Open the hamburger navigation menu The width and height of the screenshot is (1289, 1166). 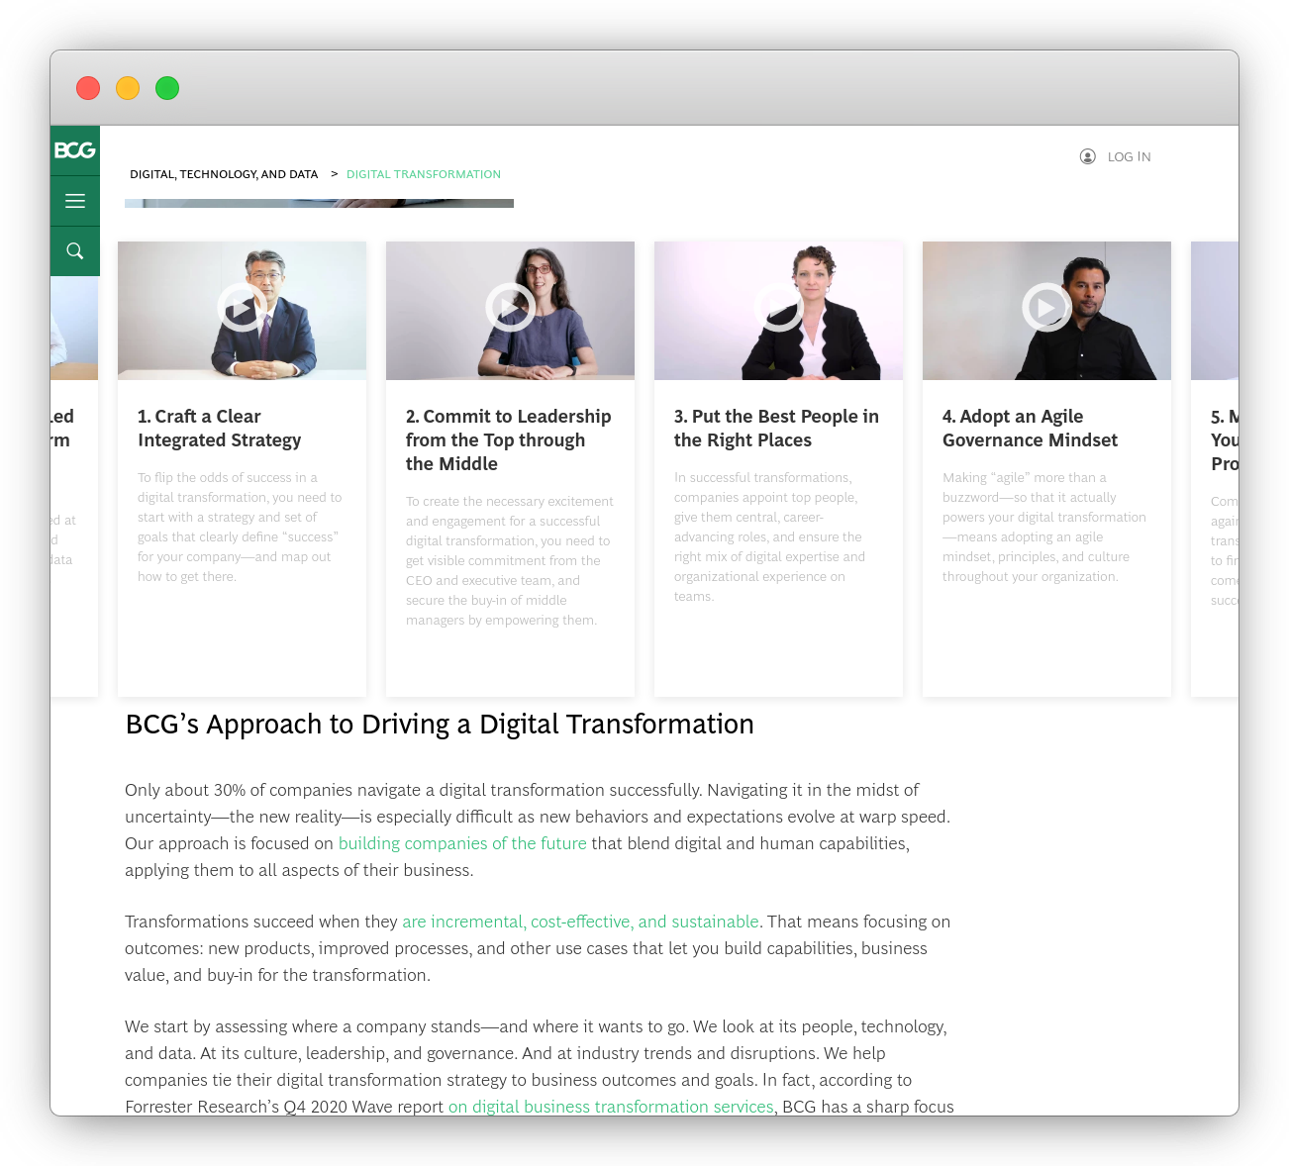pos(74,200)
